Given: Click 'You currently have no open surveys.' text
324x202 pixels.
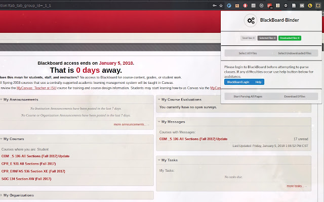Looking at the screenshot, I should click(188, 107).
